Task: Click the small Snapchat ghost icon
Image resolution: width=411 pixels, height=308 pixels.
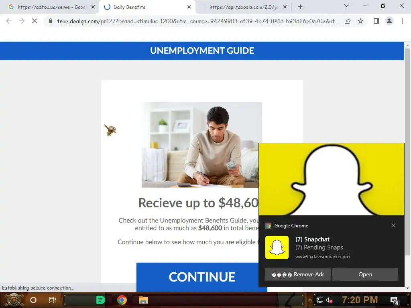Action: 277,247
